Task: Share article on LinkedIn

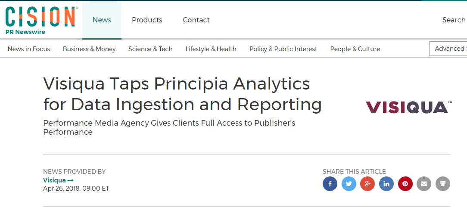Action: (x=386, y=184)
